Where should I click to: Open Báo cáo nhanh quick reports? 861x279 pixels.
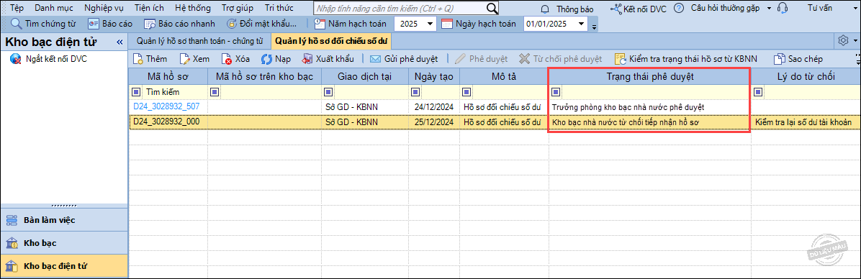pyautogui.click(x=179, y=24)
